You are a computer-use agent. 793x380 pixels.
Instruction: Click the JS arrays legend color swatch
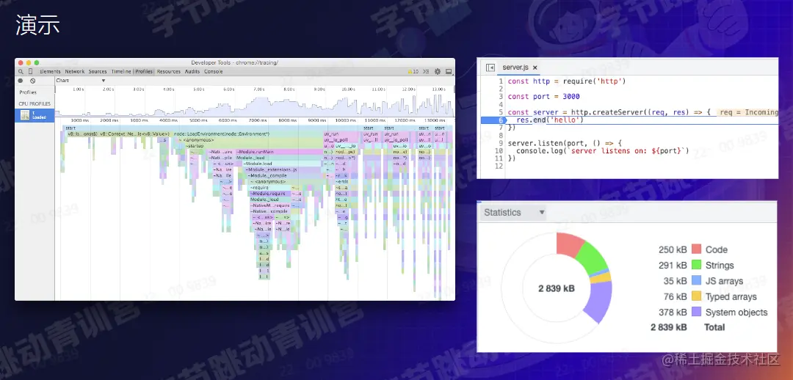pos(696,281)
